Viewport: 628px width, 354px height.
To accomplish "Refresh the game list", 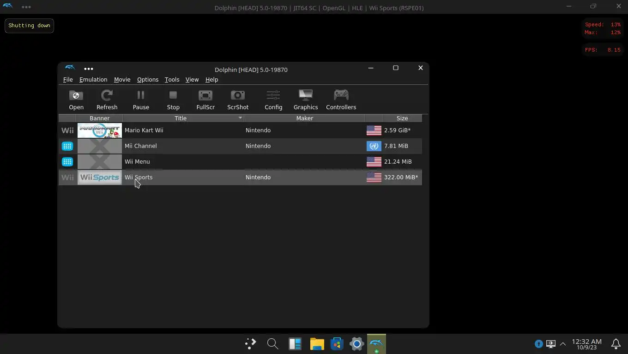I will click(107, 100).
